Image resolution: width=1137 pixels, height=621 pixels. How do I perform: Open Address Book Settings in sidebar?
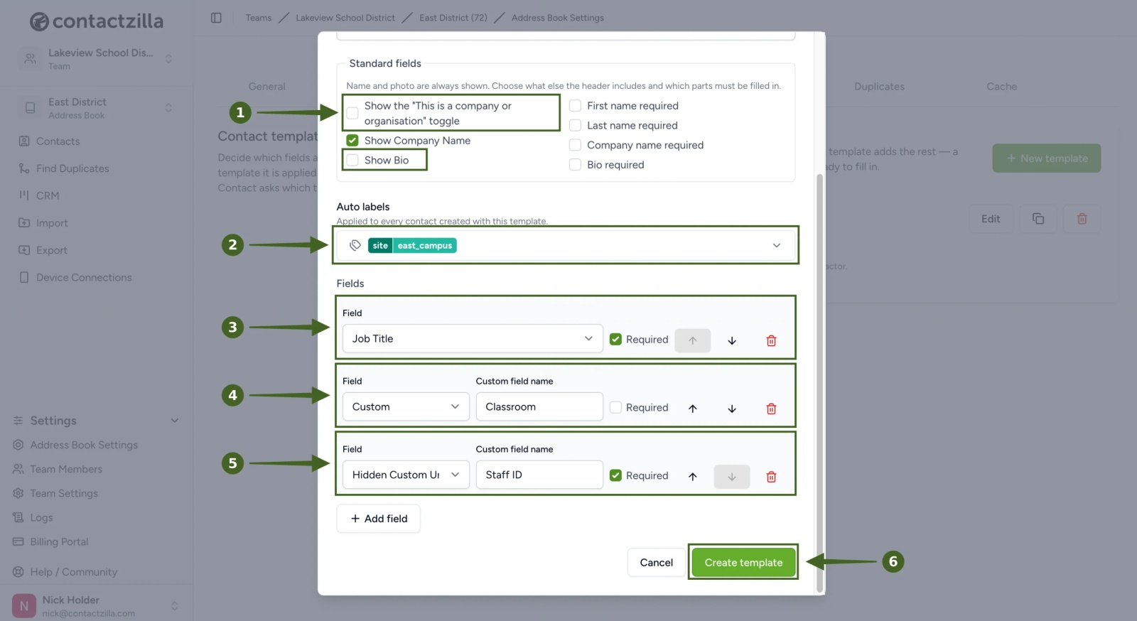point(84,445)
